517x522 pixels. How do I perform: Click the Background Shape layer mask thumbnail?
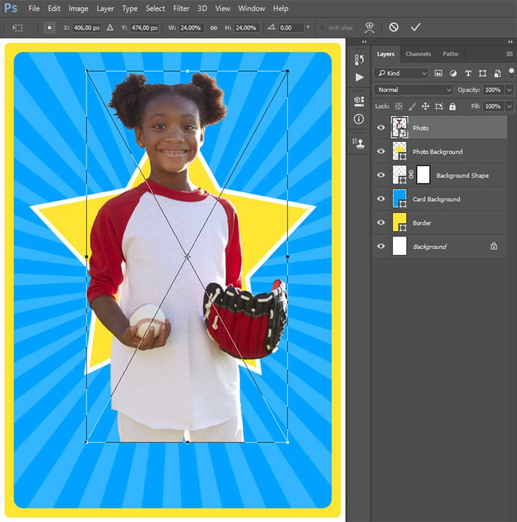click(423, 175)
